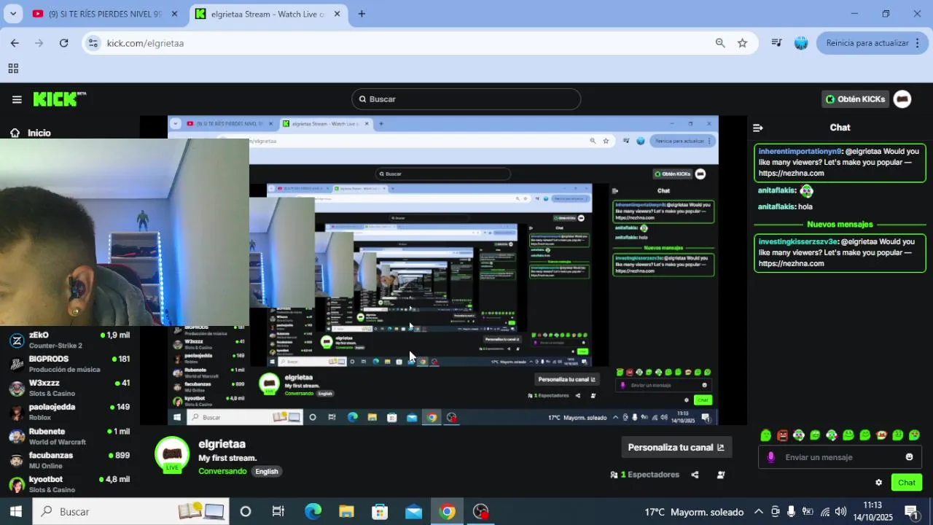
Task: Open W3xzzz channel in sidebar
Action: [69, 388]
